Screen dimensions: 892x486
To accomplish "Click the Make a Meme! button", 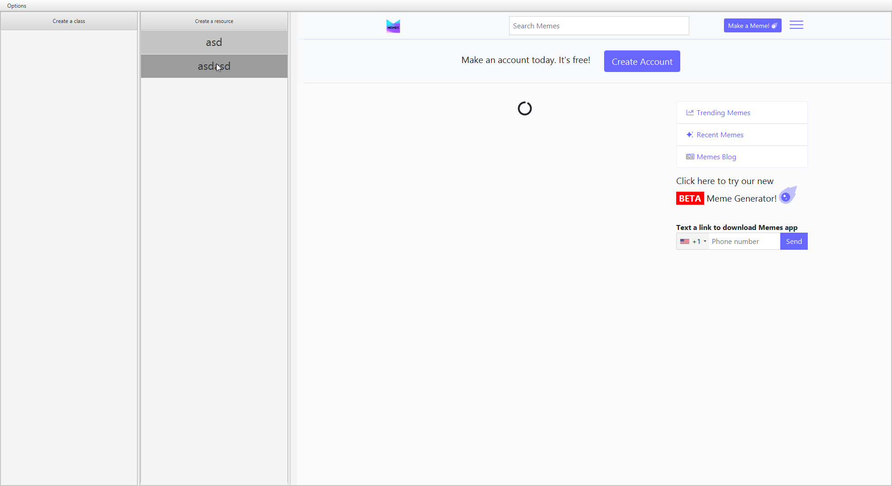I will point(752,26).
